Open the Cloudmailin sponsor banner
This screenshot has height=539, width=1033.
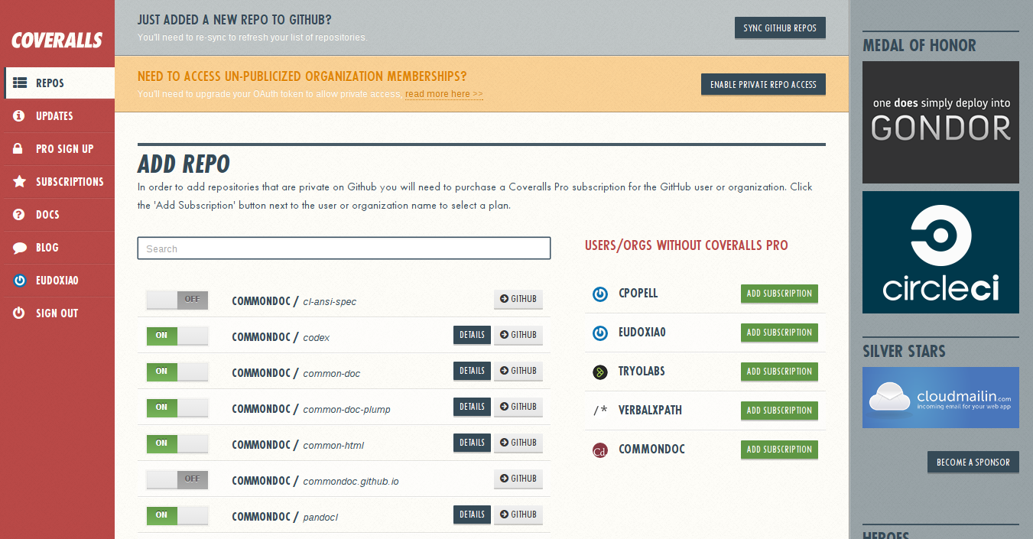[x=940, y=398]
